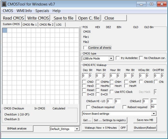Expand Known Board settings dropdown
The height and width of the screenshot is (139, 168).
(x=154, y=114)
